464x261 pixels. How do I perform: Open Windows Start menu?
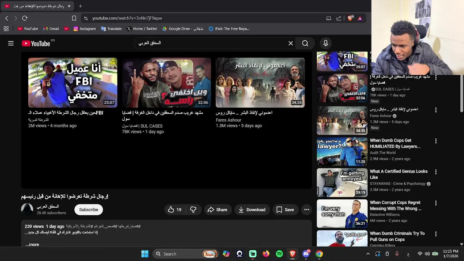click(x=145, y=254)
